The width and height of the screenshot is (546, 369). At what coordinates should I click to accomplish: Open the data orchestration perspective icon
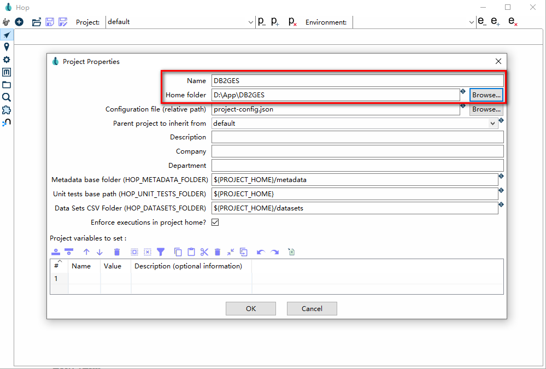tap(7, 34)
